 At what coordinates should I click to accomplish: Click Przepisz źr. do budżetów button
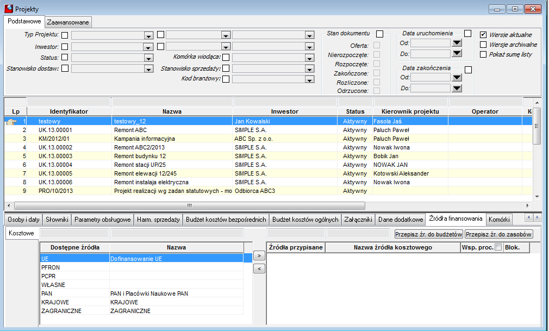(x=429, y=234)
